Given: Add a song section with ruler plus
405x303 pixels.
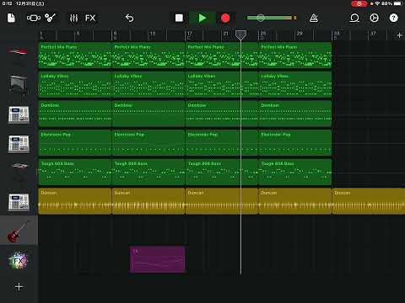Looking at the screenshot, I should click(399, 35).
